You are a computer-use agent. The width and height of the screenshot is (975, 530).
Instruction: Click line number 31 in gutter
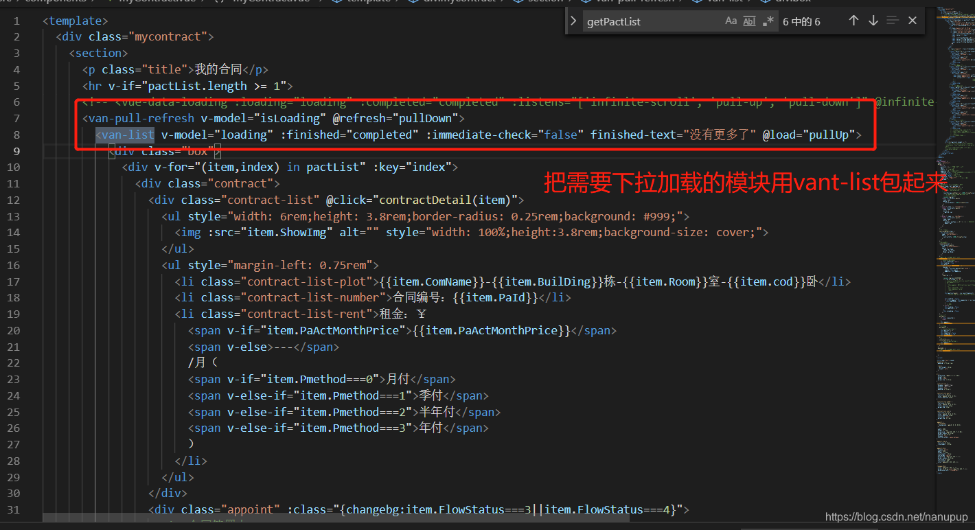(x=14, y=509)
